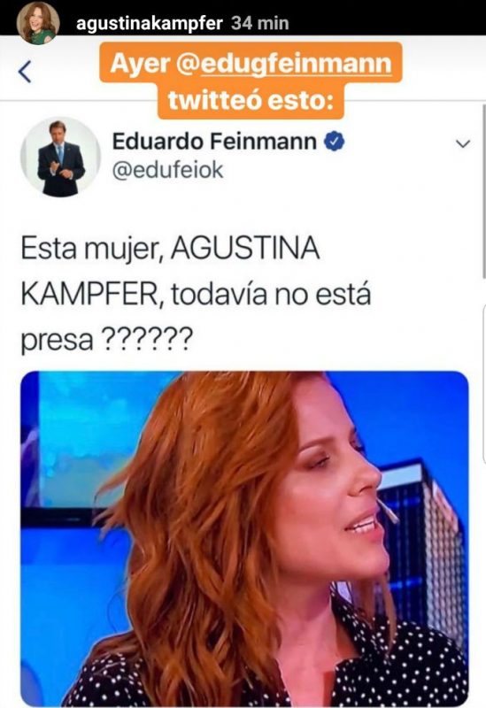Open the @edufeiok Twitter handle
This screenshot has width=486, height=708.
tap(167, 171)
